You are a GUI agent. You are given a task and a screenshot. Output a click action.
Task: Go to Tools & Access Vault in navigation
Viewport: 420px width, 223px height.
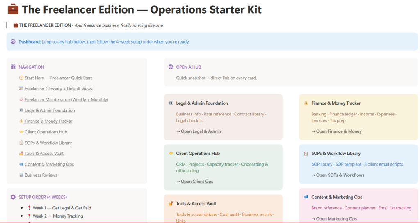44,154
